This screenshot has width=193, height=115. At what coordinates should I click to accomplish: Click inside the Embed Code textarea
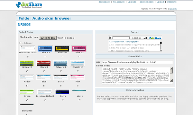coord(136,76)
